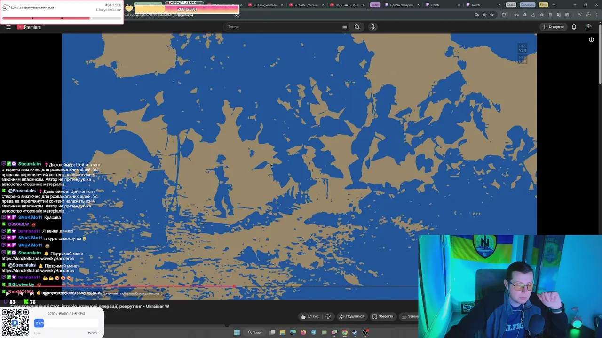Switch to the Просто спілкуюся Twitch tab

(x=401, y=5)
